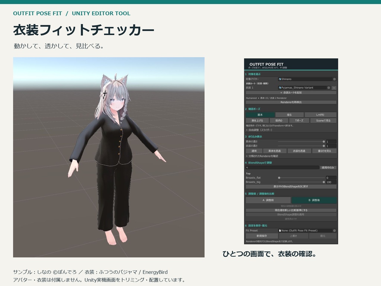Click the 衣装の濃さ value field
Image resolution: width=381 pixels, height=286 pixels.
331,146
